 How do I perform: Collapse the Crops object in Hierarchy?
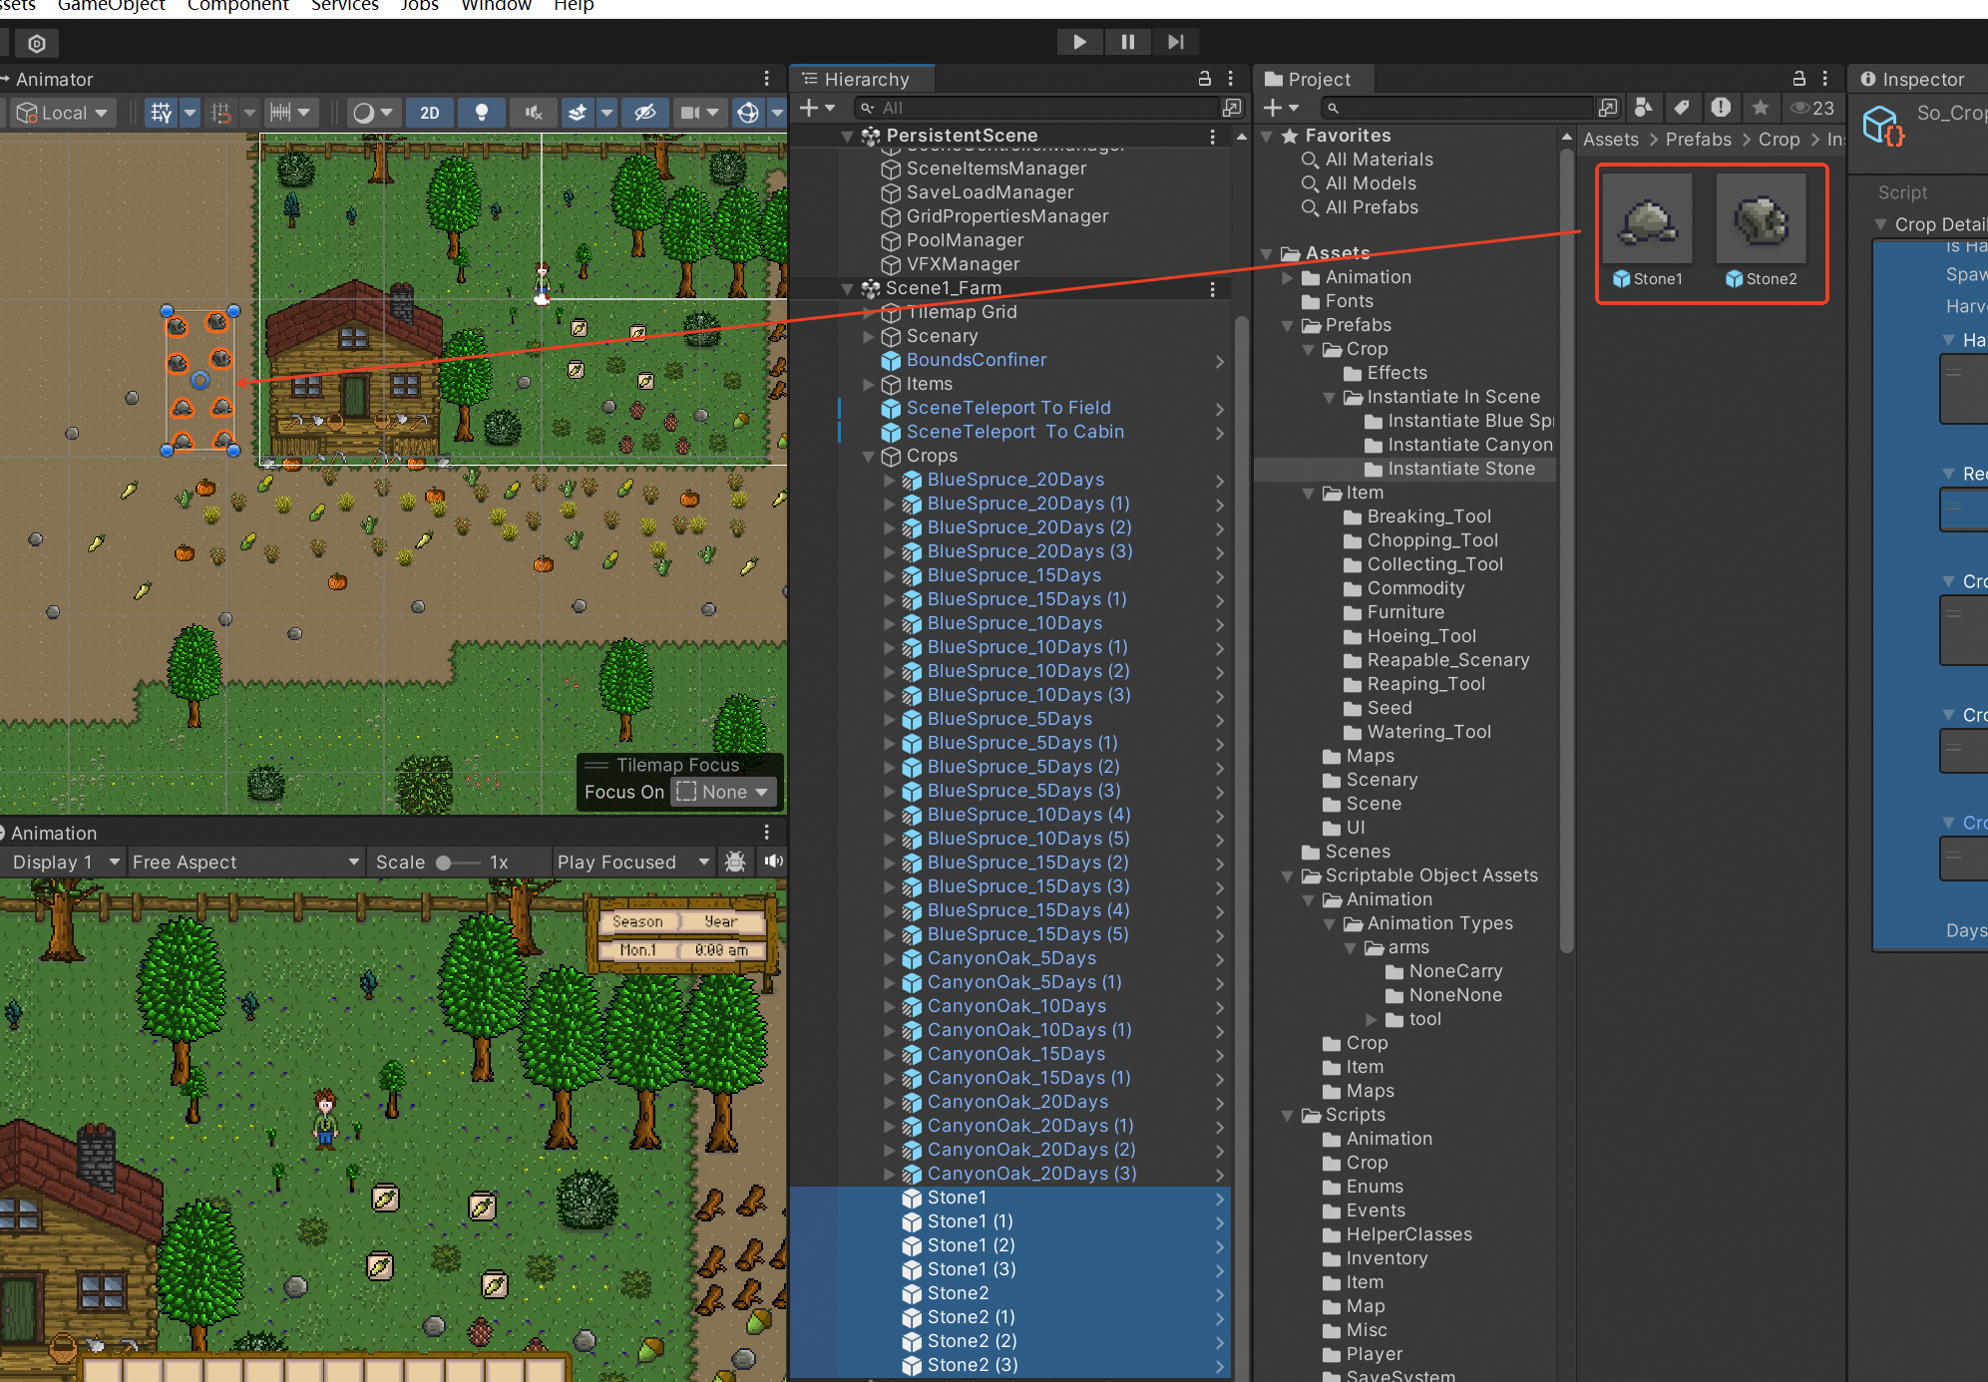pyautogui.click(x=868, y=456)
